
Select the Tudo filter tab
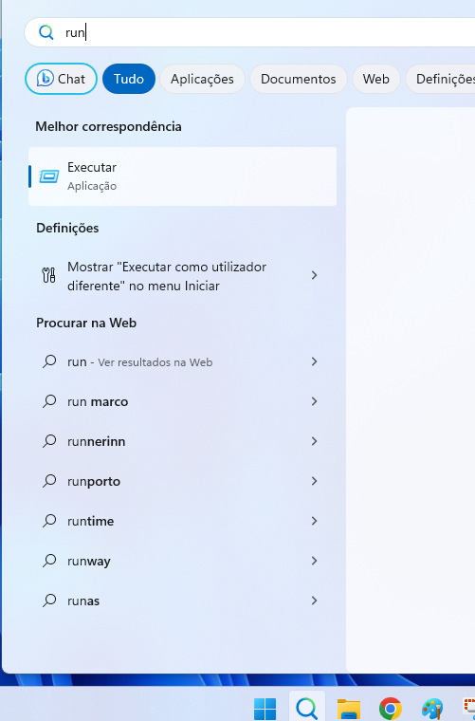(x=129, y=79)
